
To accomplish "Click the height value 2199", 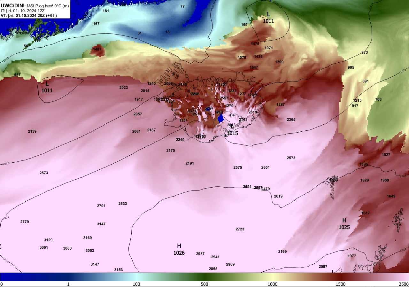I will [282, 252].
